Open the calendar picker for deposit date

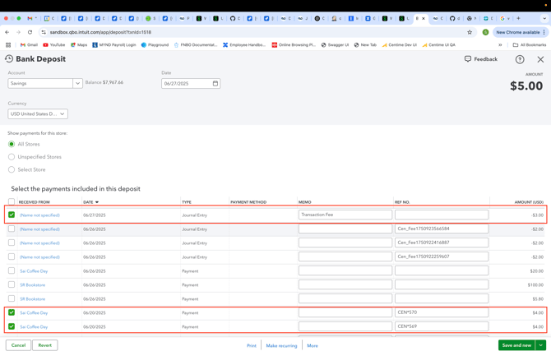pyautogui.click(x=215, y=83)
